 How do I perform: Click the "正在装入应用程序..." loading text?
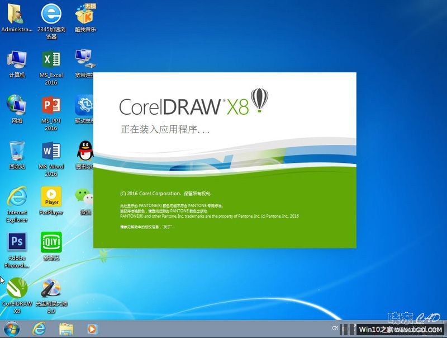tap(165, 129)
